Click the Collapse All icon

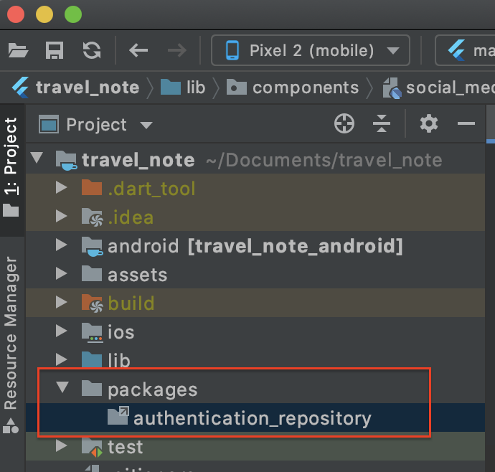(x=382, y=123)
